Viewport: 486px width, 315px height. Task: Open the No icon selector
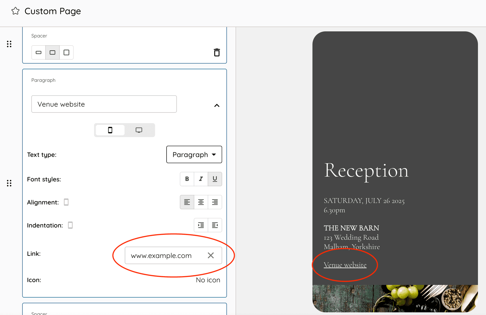click(208, 280)
